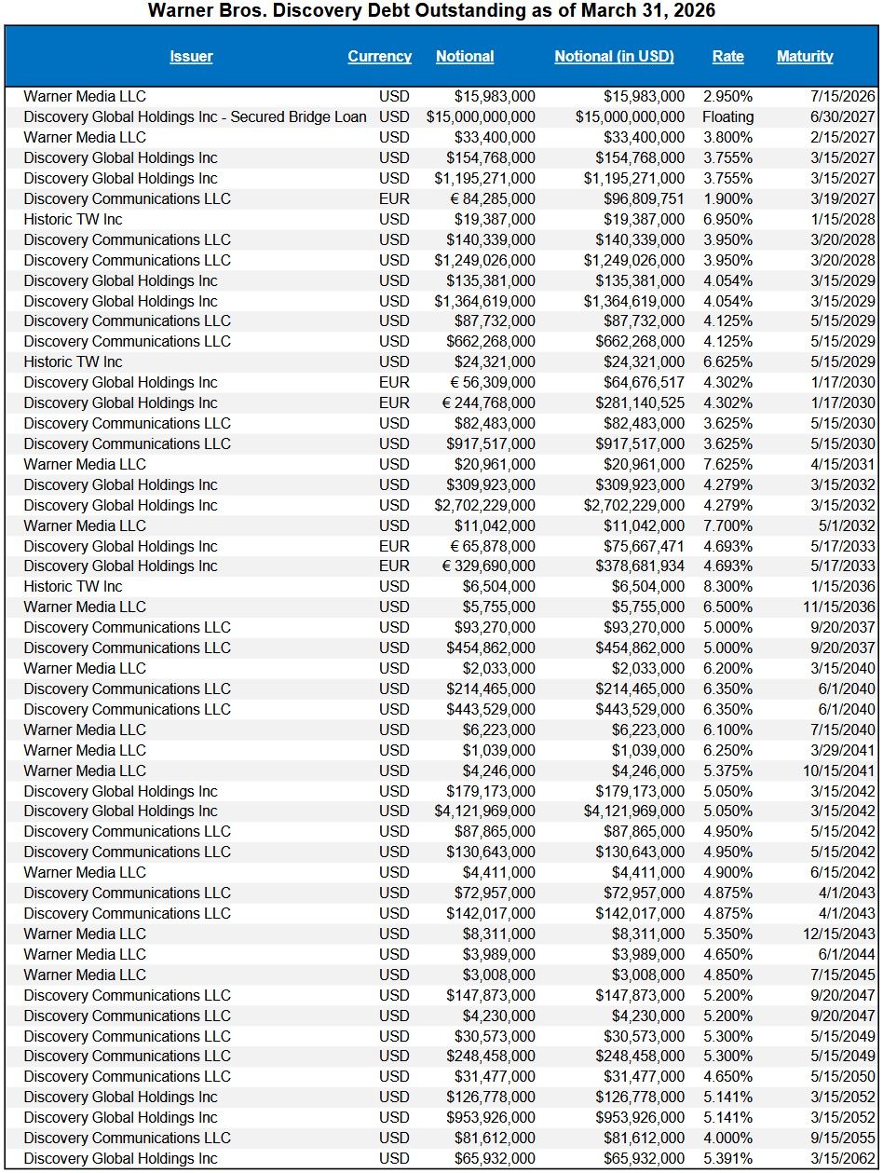Click the 6.500% rate cell
The image size is (883, 1173).
pyautogui.click(x=728, y=607)
